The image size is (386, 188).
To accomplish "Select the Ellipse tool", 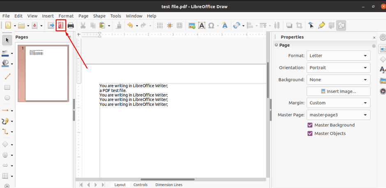I will 7,98.
